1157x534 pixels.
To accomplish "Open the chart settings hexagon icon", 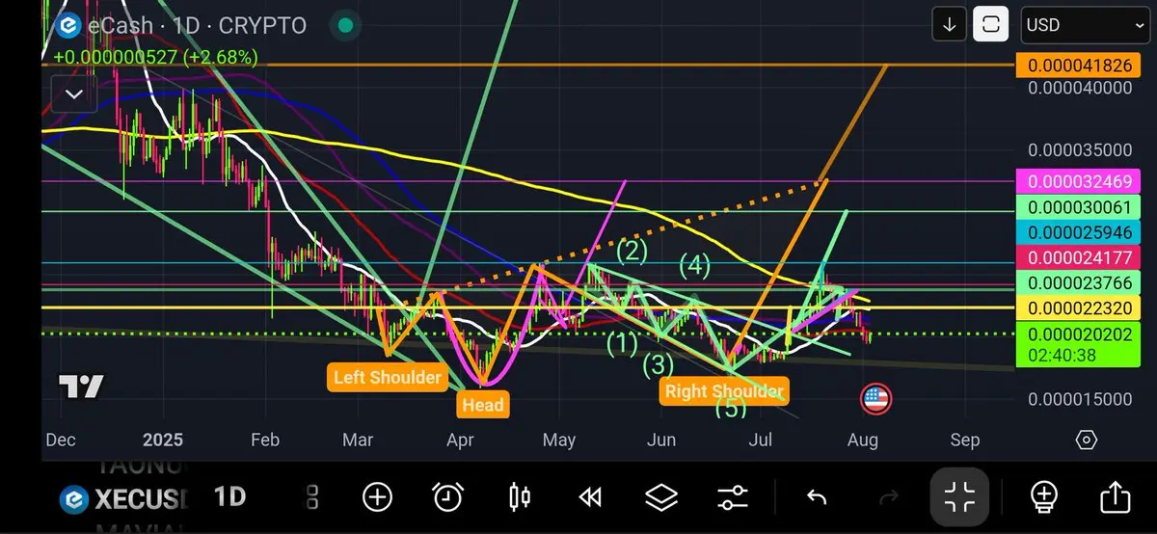I will tap(1086, 440).
